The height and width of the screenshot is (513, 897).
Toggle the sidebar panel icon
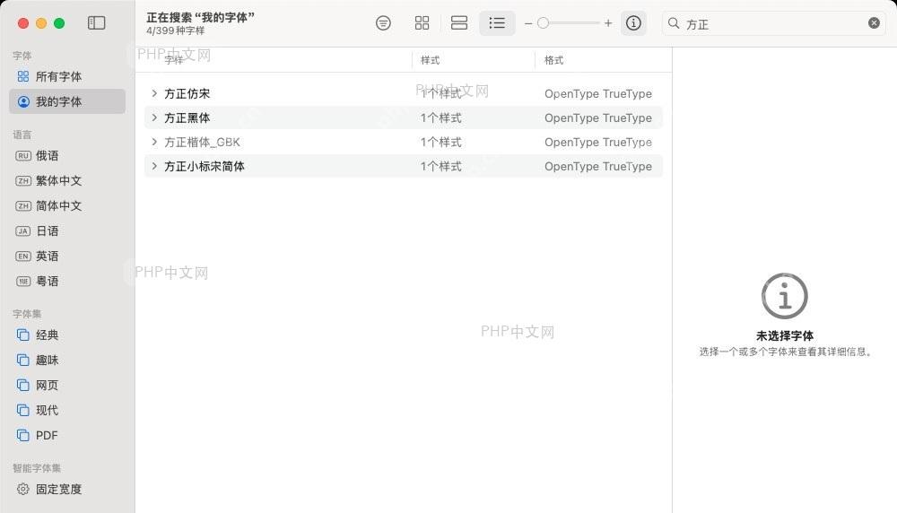(96, 23)
